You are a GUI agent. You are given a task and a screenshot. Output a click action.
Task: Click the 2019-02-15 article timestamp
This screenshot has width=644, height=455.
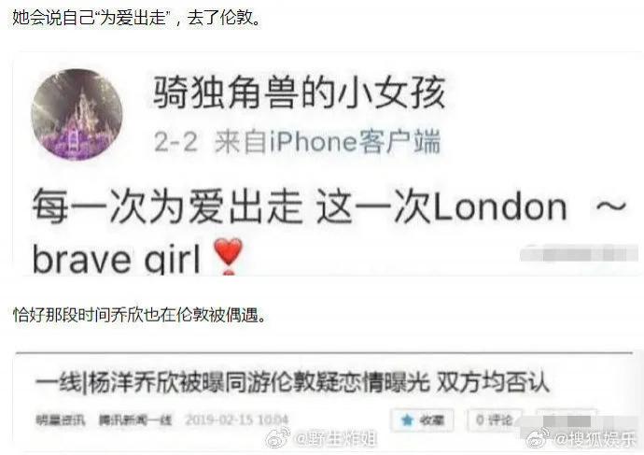coord(236,419)
